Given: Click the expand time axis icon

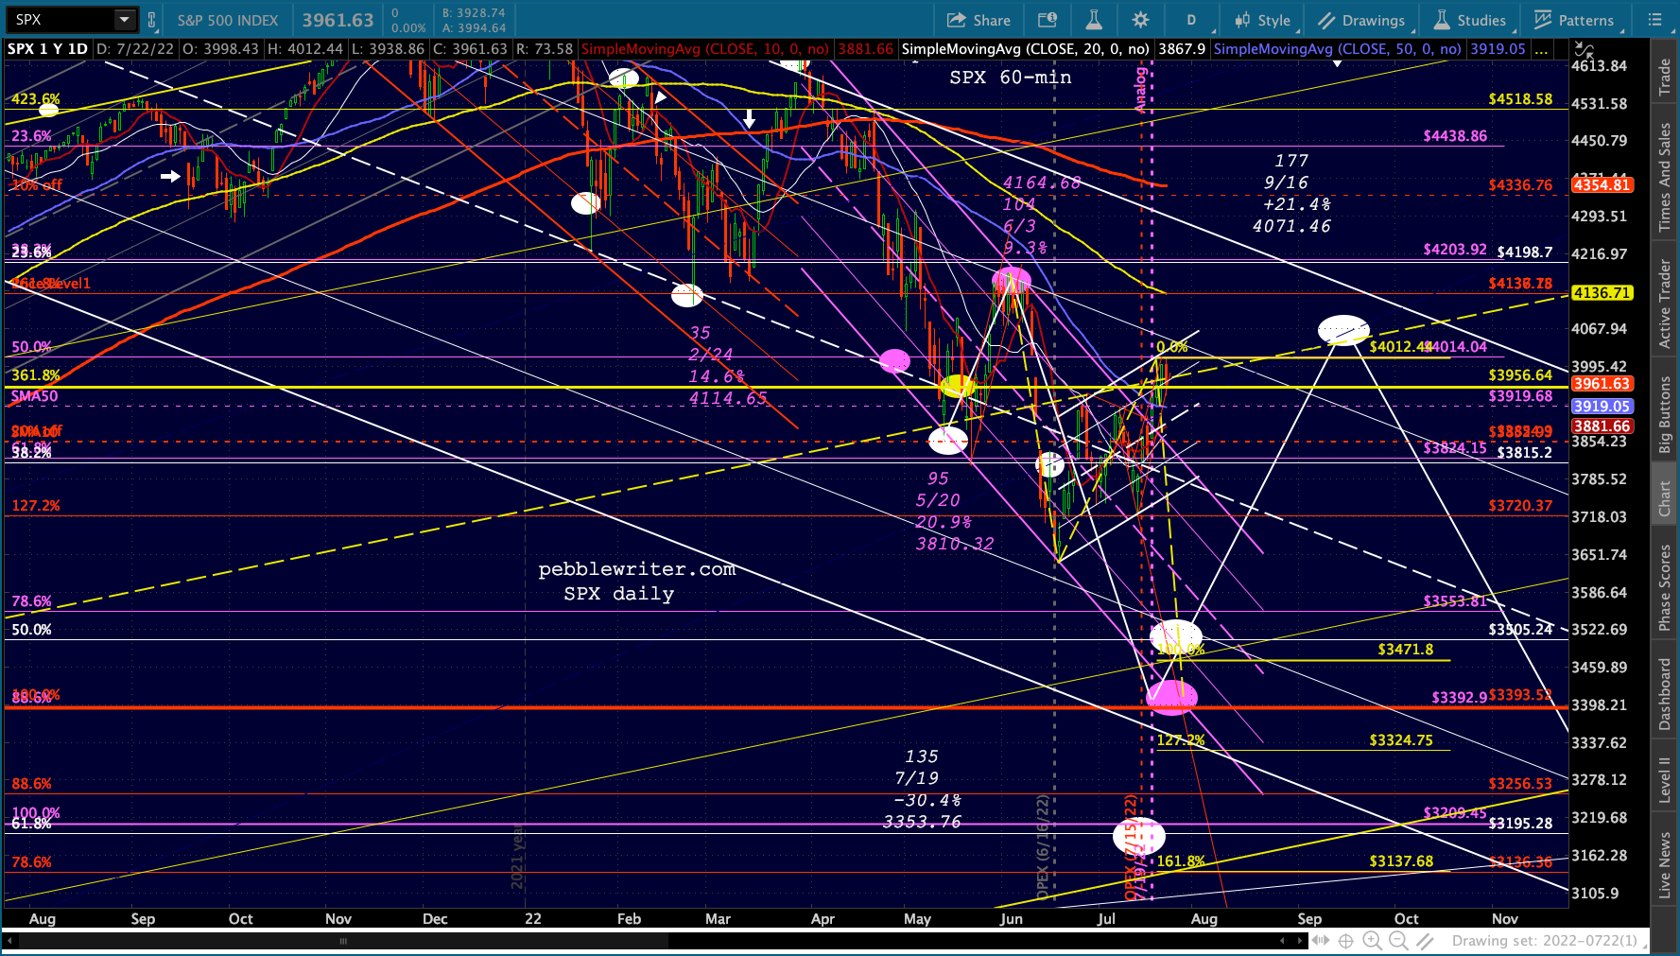Looking at the screenshot, I should coord(1321,941).
